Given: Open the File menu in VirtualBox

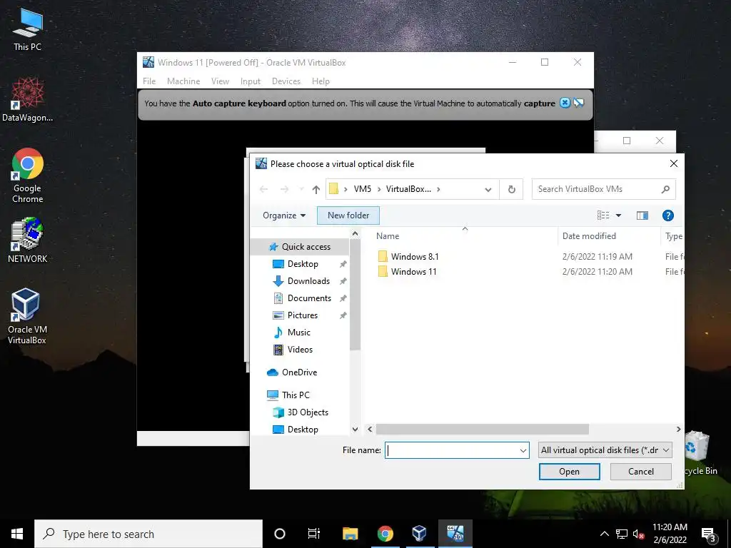Looking at the screenshot, I should tap(149, 81).
